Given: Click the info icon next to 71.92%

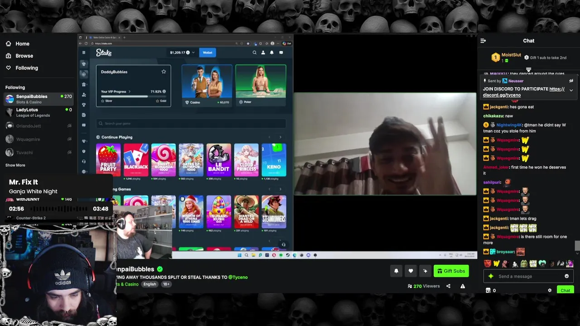Looking at the screenshot, I should (164, 91).
